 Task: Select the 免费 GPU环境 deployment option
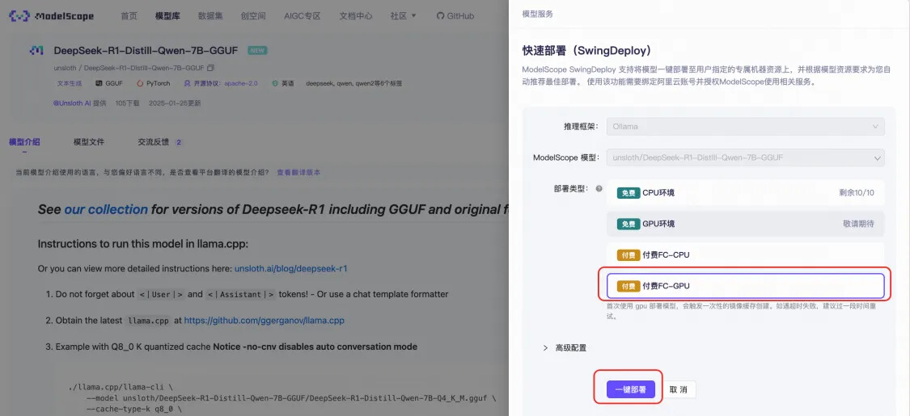coord(745,224)
